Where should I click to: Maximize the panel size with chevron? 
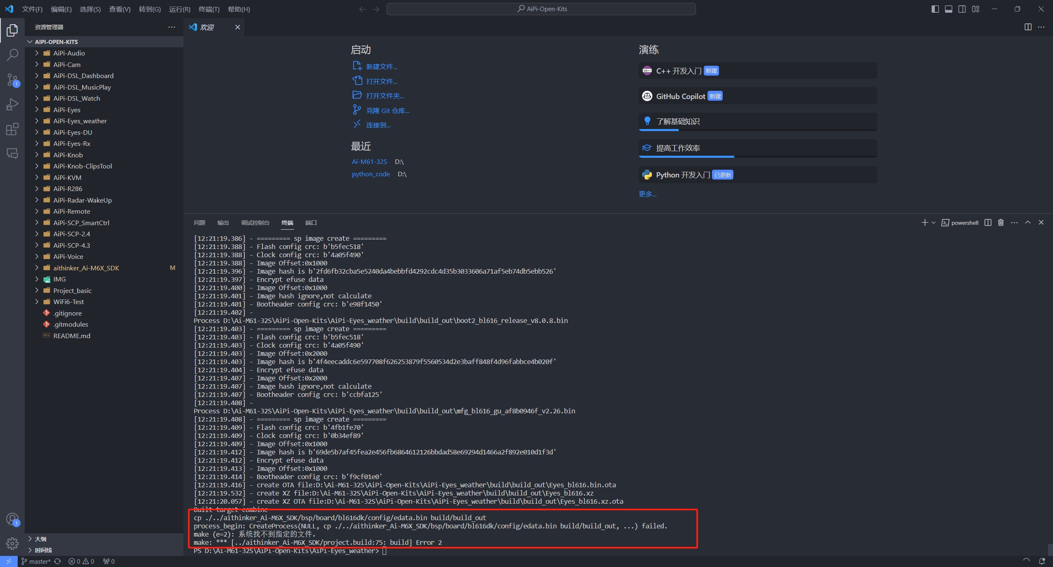pos(1028,222)
